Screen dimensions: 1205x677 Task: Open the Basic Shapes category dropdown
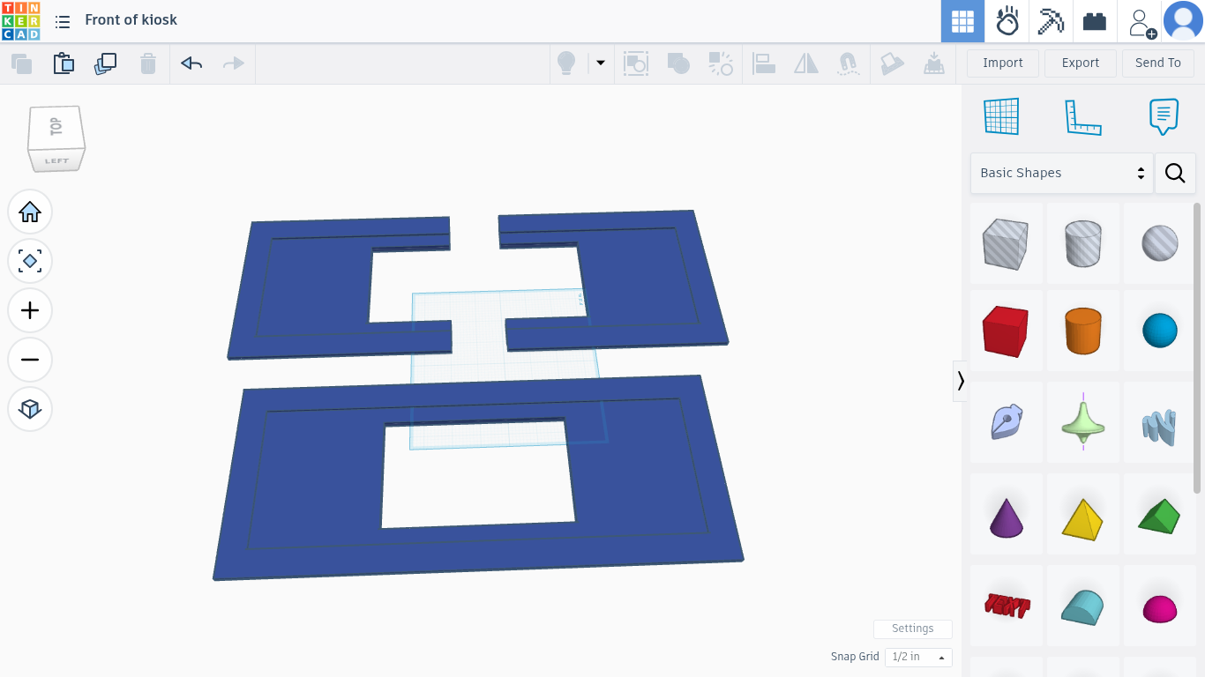1062,173
